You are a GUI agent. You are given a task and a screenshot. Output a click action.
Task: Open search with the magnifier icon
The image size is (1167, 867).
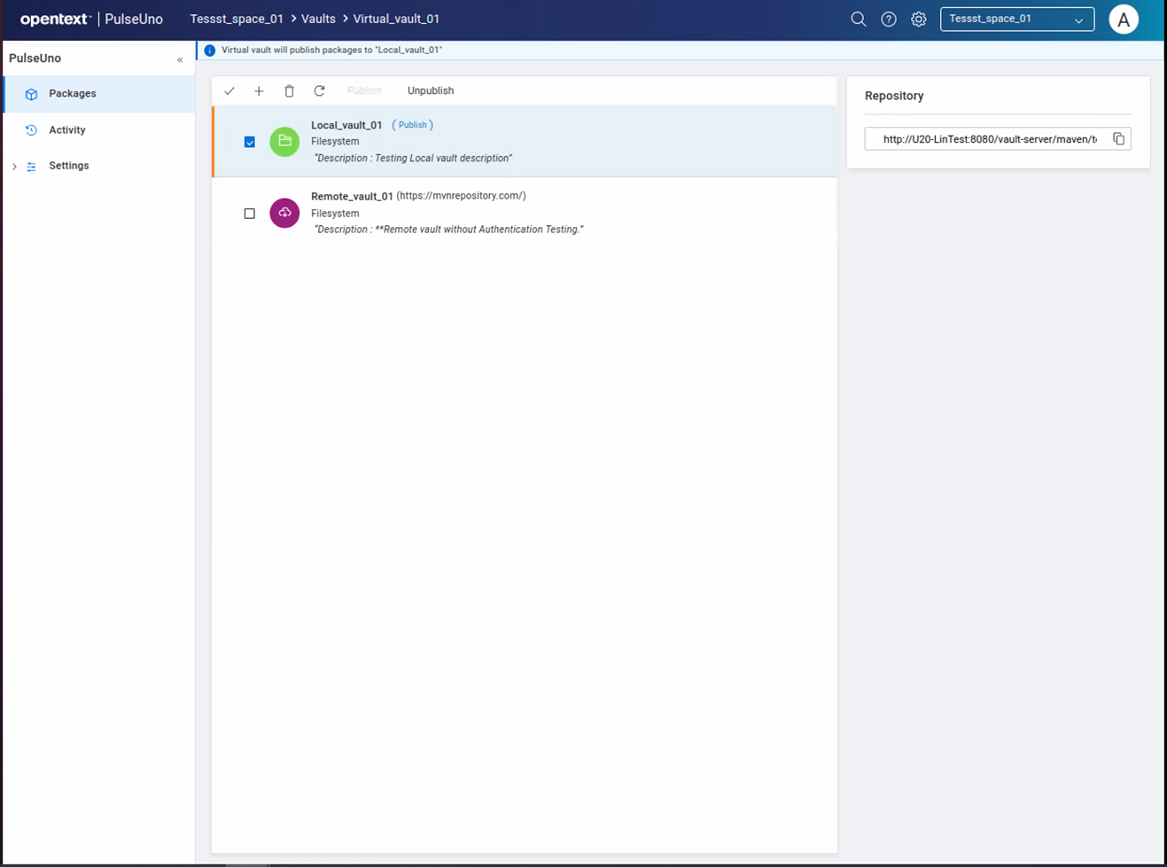pyautogui.click(x=858, y=20)
